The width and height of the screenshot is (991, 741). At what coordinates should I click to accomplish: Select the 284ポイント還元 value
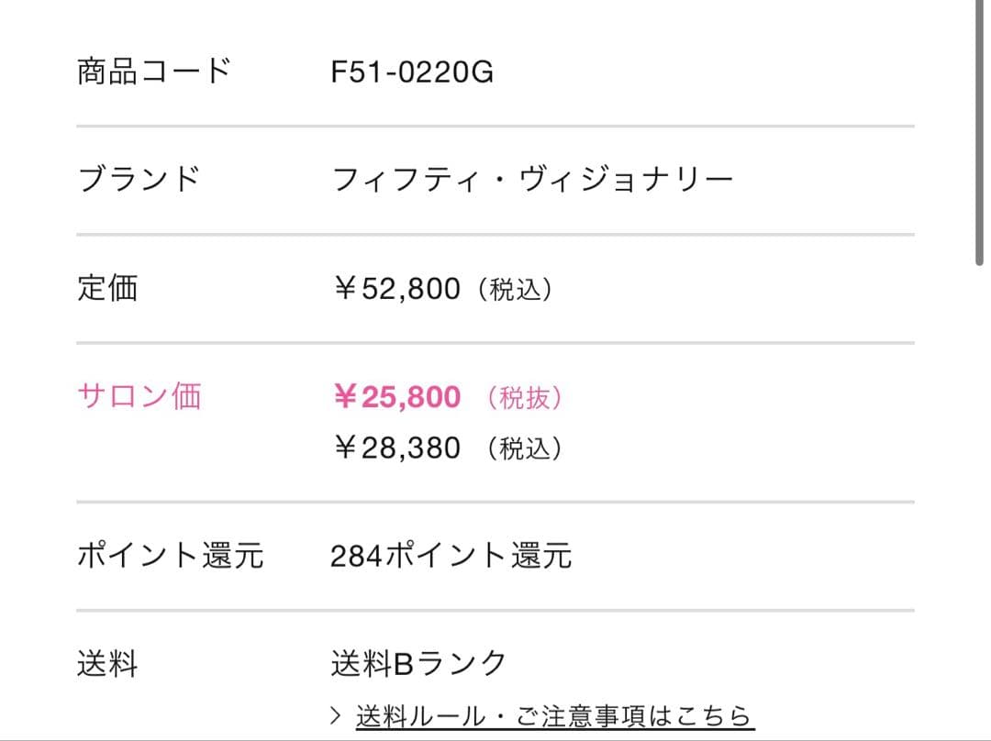[x=451, y=555]
